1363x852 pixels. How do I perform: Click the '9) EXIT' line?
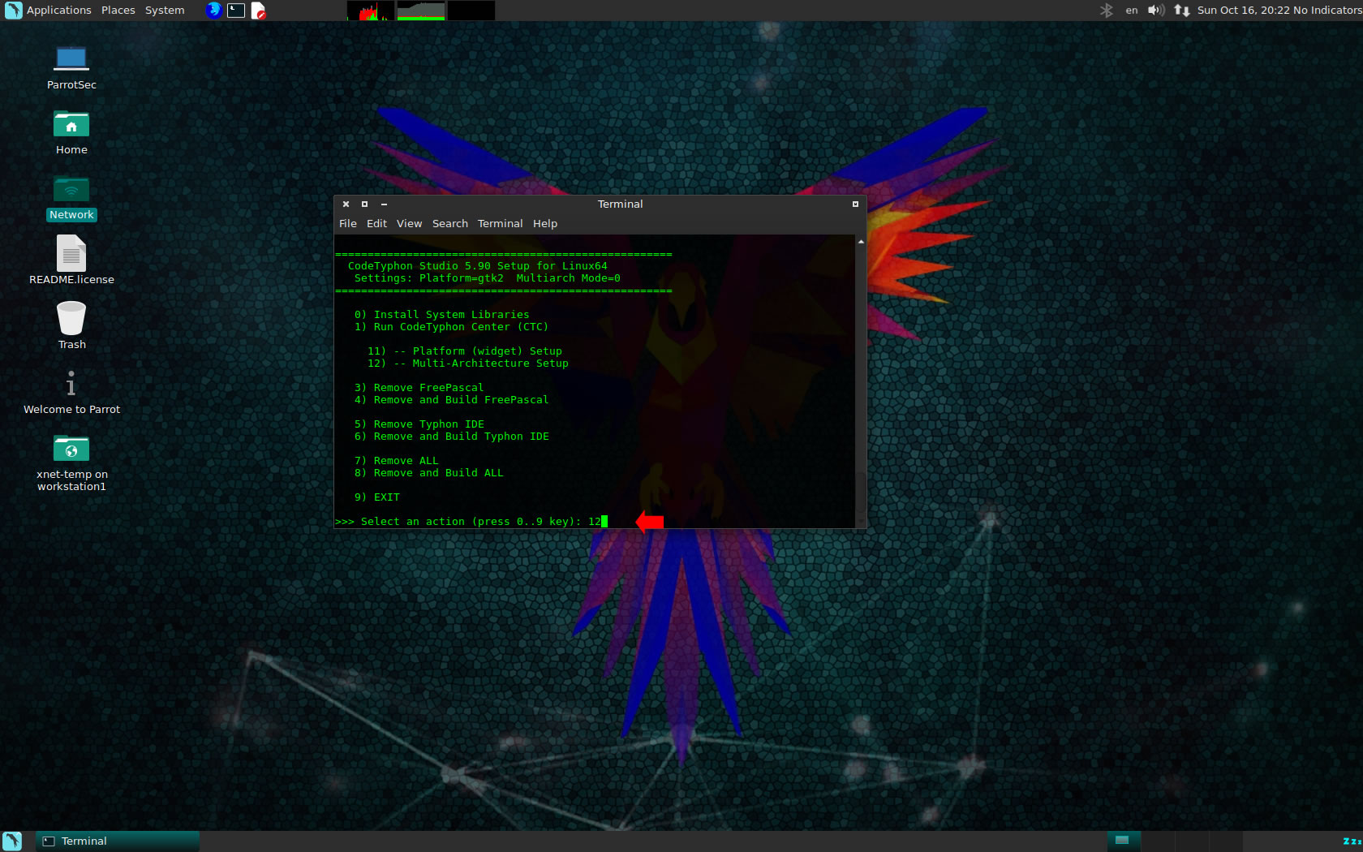click(376, 497)
